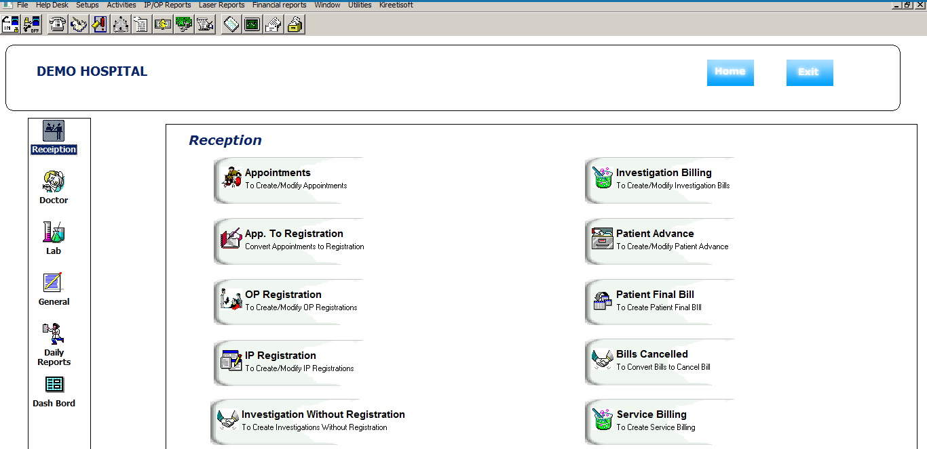This screenshot has width=927, height=449.
Task: Click the yellow file box toolbar icon
Action: click(x=295, y=25)
